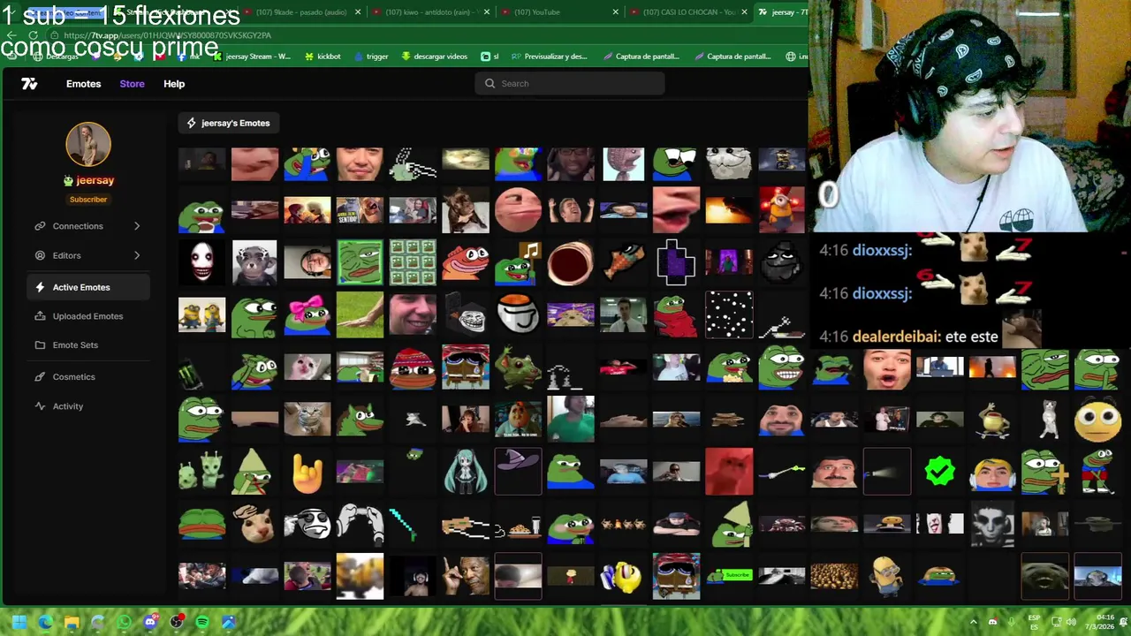Select the yellow rock hand emote

click(x=307, y=472)
